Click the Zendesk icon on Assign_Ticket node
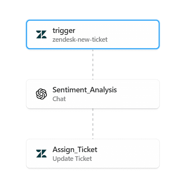Viewport: 193px width, 185px height. [x=41, y=154]
